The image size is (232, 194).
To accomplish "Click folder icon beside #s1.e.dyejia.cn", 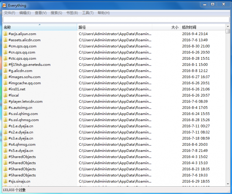I will point(5,126).
